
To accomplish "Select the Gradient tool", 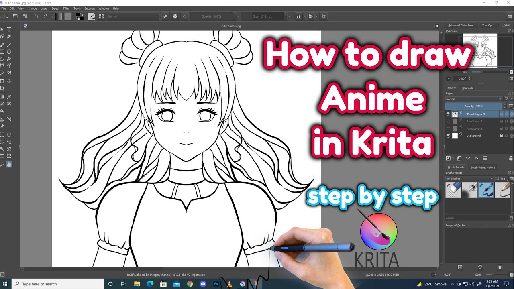I will [2, 97].
